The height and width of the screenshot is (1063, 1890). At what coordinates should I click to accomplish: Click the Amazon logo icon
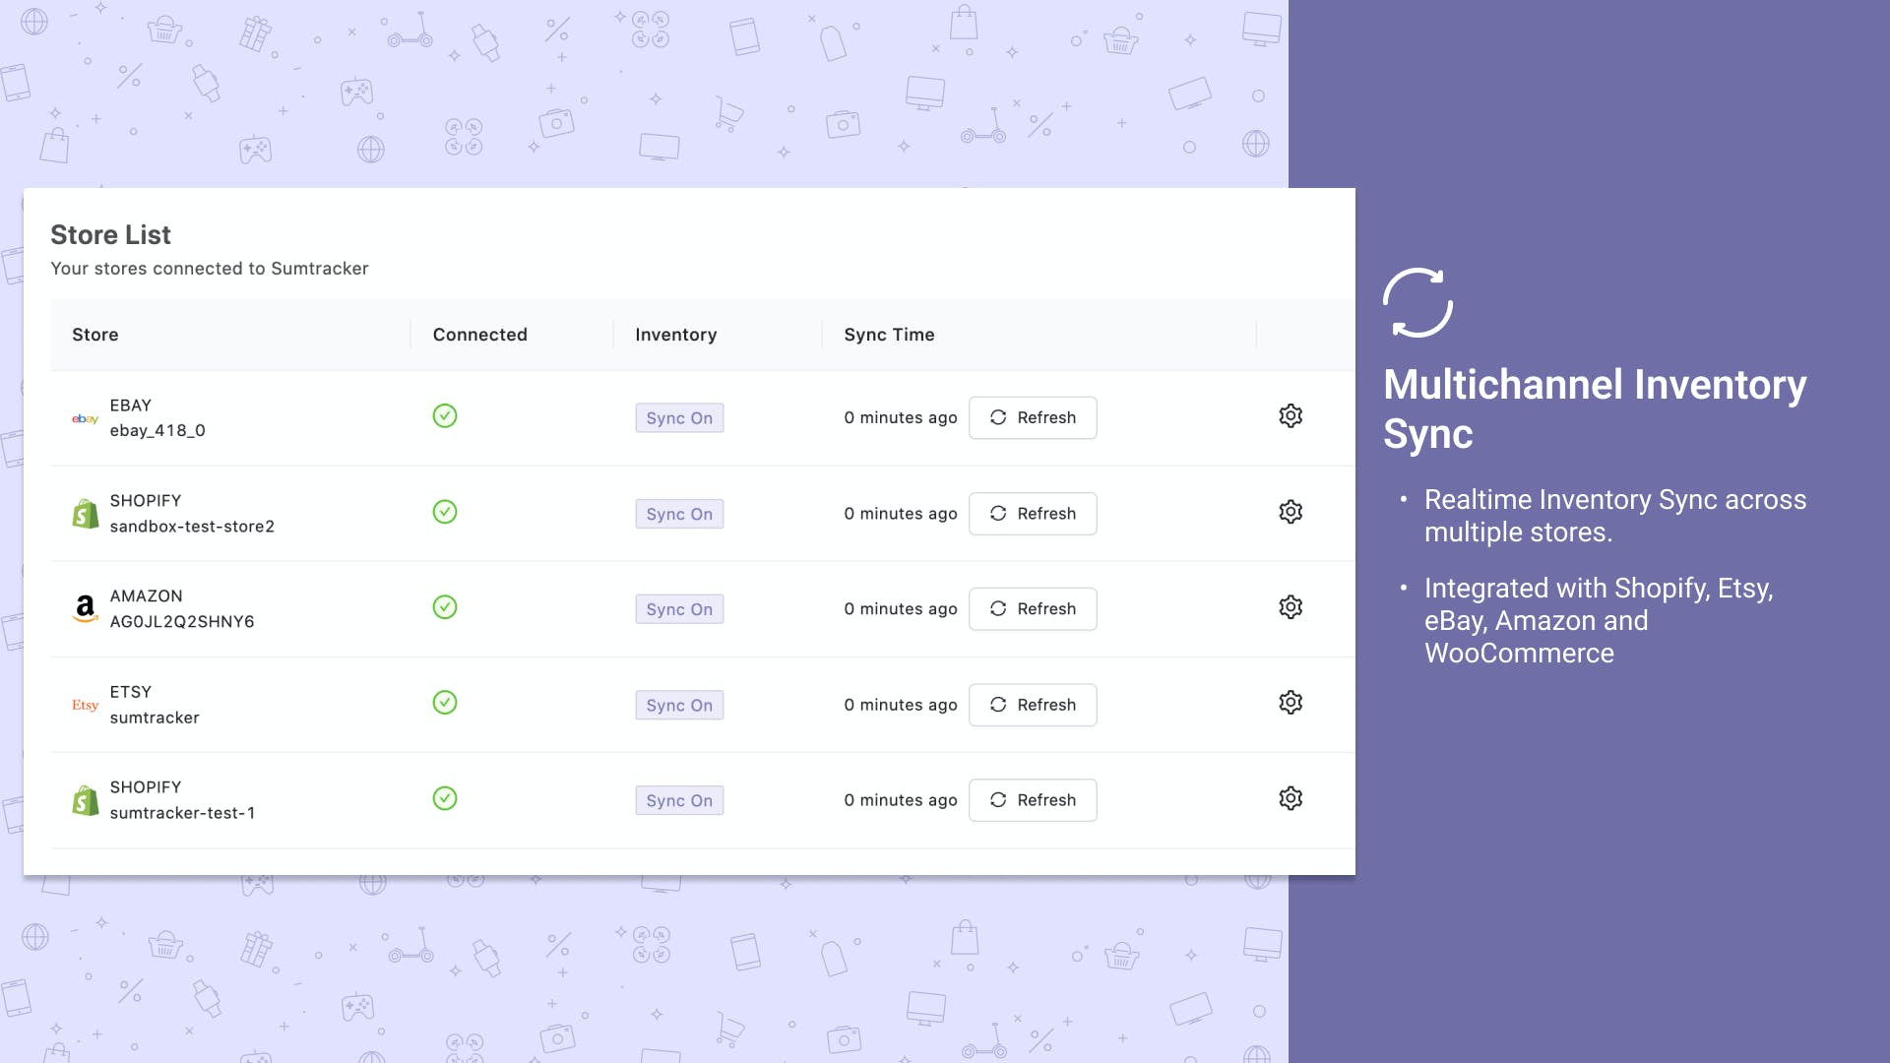[x=86, y=608]
